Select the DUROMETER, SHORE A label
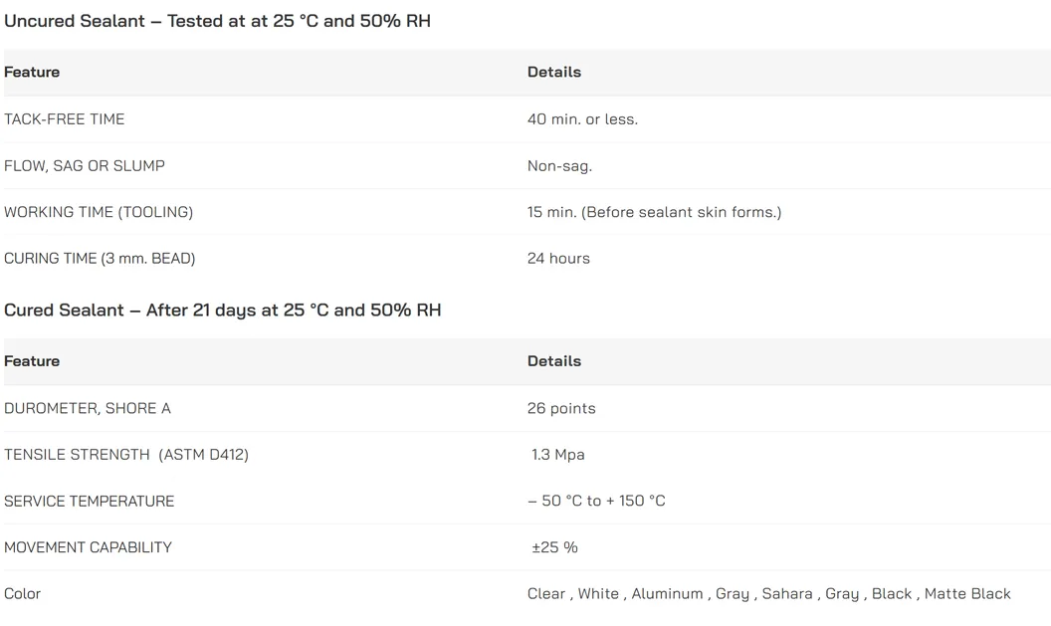The height and width of the screenshot is (626, 1051). pos(88,408)
